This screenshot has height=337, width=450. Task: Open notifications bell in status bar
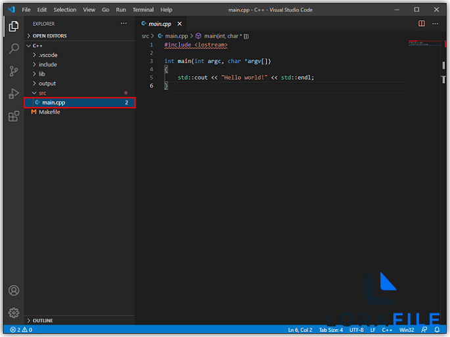point(437,330)
